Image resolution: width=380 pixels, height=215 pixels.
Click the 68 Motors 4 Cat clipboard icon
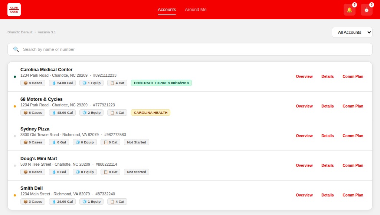(x=112, y=113)
